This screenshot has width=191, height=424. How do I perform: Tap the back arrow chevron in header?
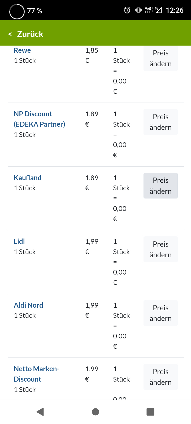[x=10, y=34]
